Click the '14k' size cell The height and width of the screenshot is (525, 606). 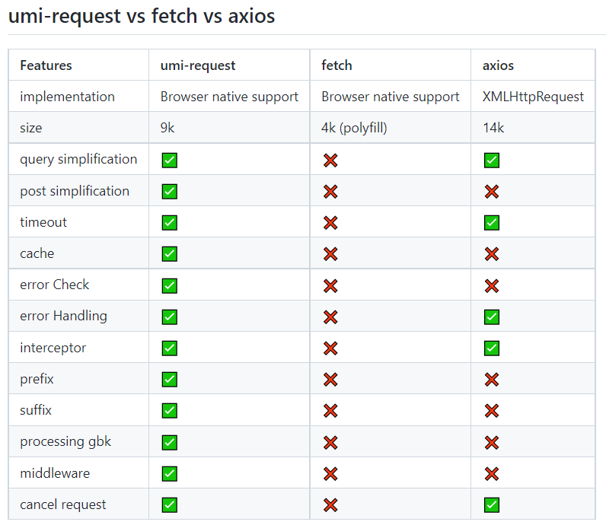[x=493, y=128]
